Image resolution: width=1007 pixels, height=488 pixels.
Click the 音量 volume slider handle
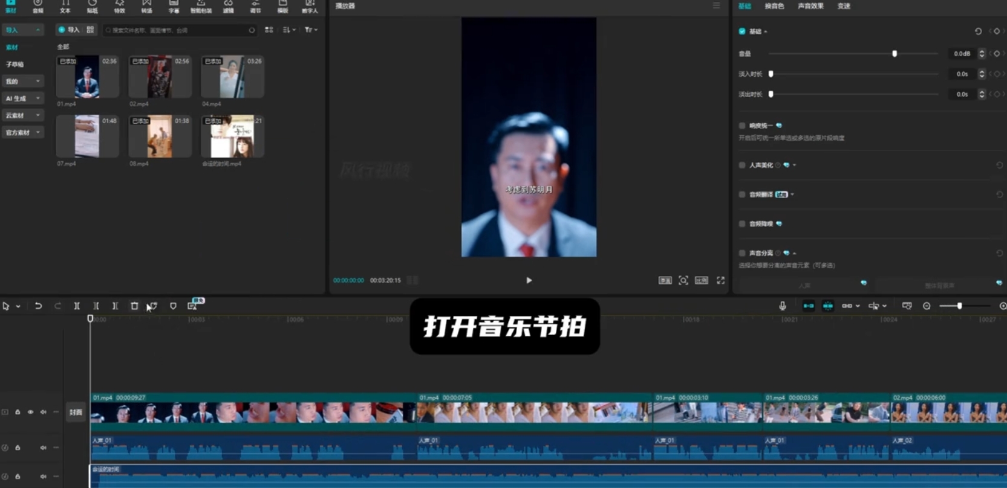[x=895, y=54]
